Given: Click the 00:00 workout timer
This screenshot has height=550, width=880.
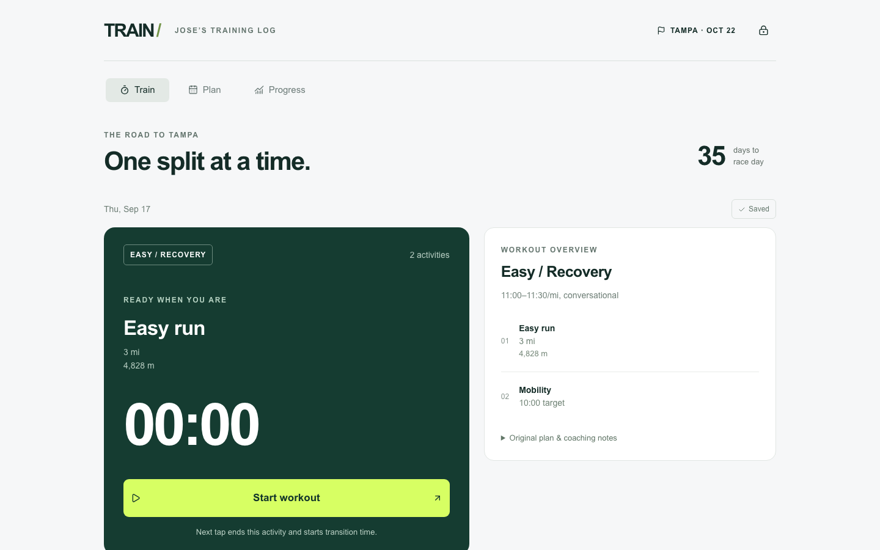Looking at the screenshot, I should click(191, 424).
